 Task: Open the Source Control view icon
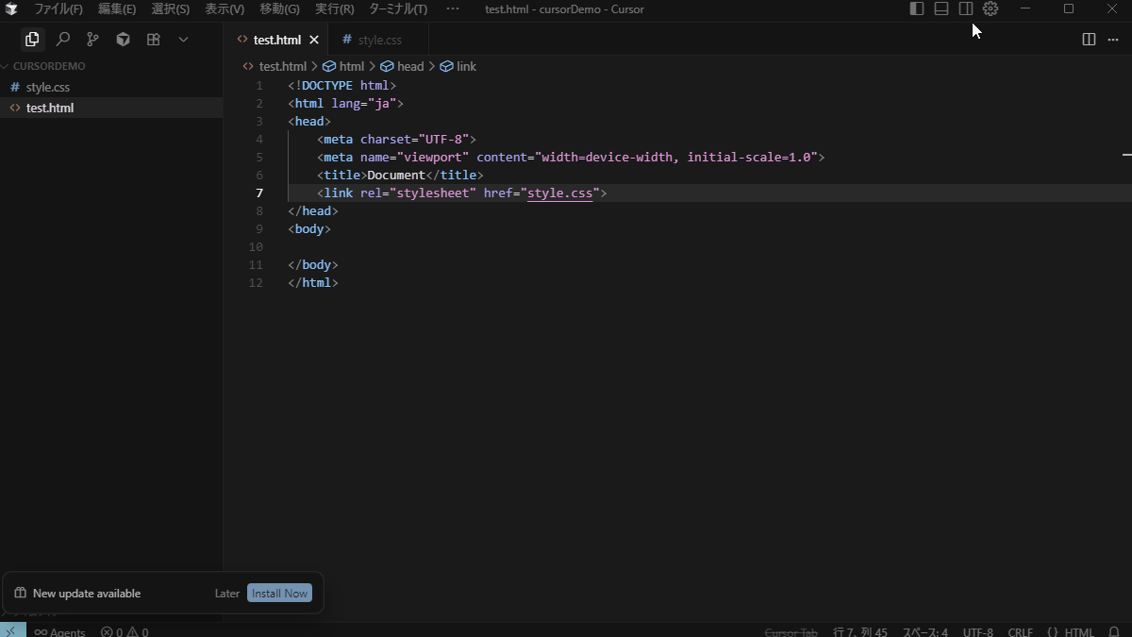pyautogui.click(x=92, y=40)
